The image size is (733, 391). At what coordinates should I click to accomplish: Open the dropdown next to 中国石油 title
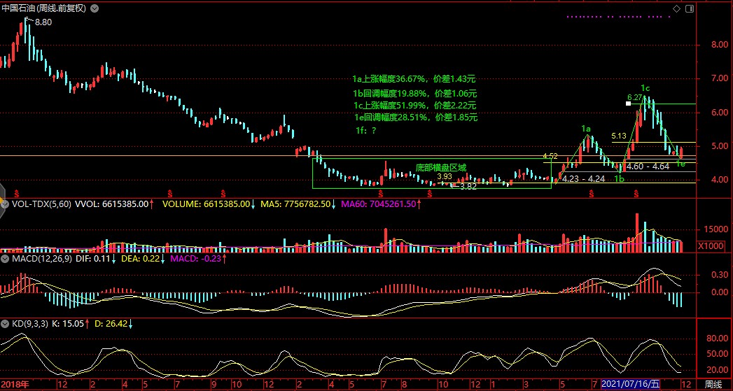pyautogui.click(x=94, y=8)
